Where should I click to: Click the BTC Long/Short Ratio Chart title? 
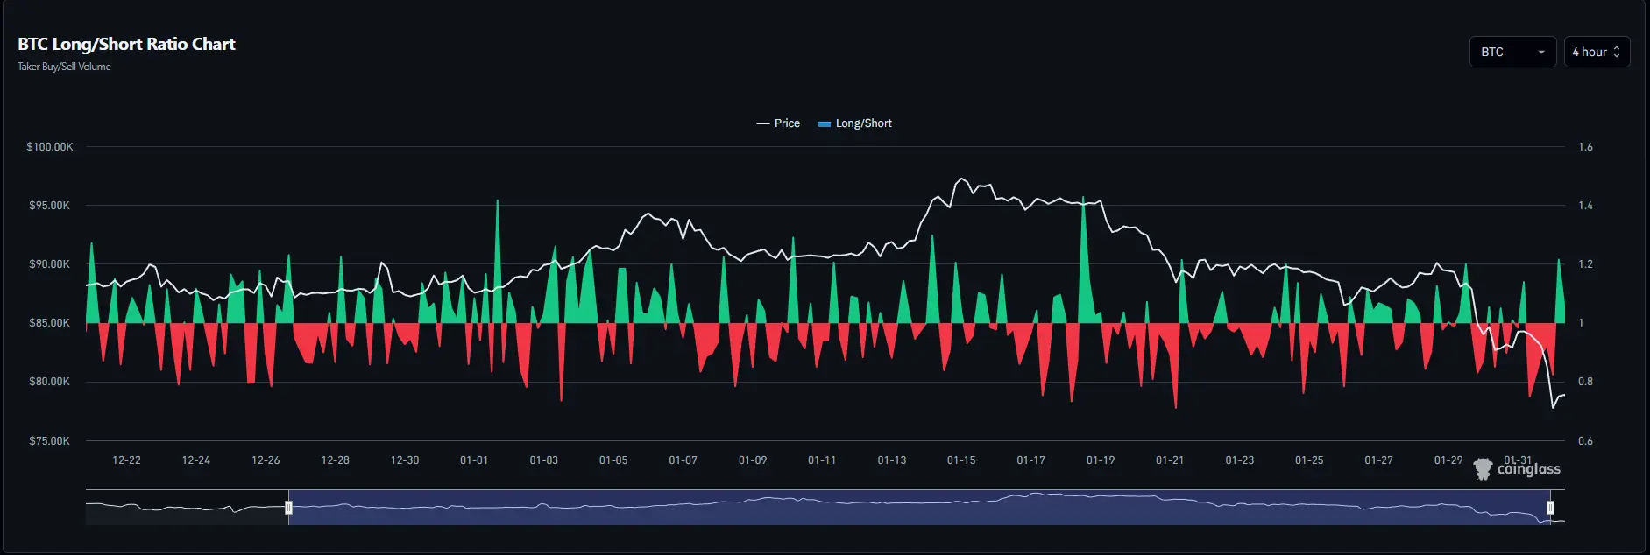coord(126,44)
